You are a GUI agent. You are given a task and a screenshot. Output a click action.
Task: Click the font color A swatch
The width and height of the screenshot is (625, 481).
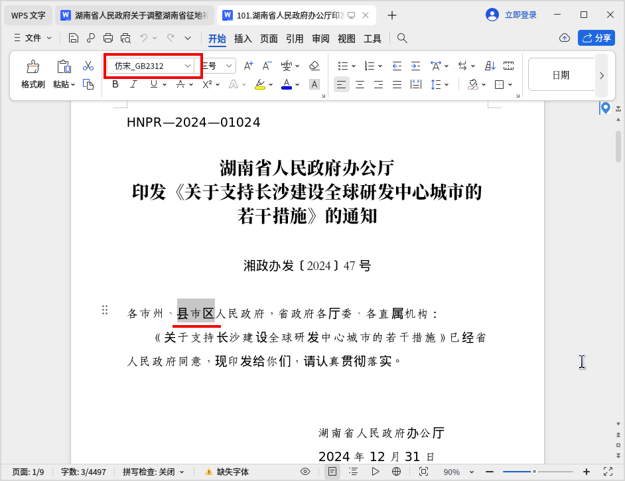286,84
